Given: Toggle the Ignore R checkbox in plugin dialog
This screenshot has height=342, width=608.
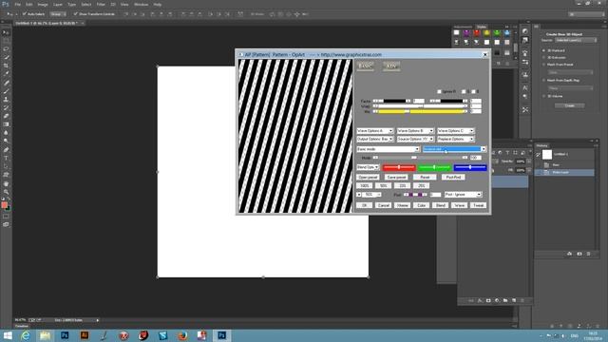Looking at the screenshot, I should (x=439, y=91).
